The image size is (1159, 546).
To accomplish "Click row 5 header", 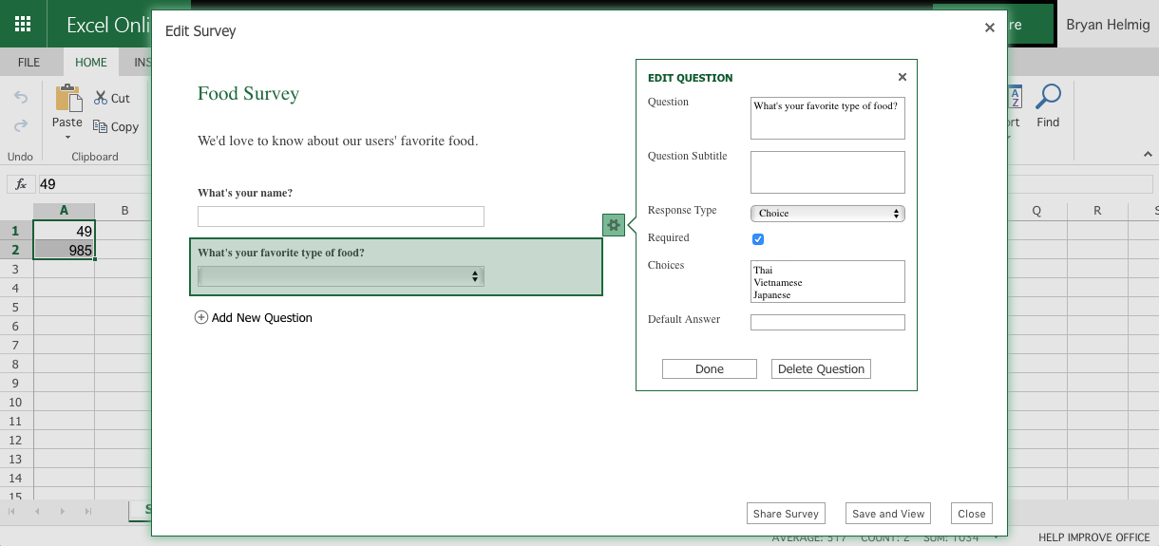I will coord(15,307).
